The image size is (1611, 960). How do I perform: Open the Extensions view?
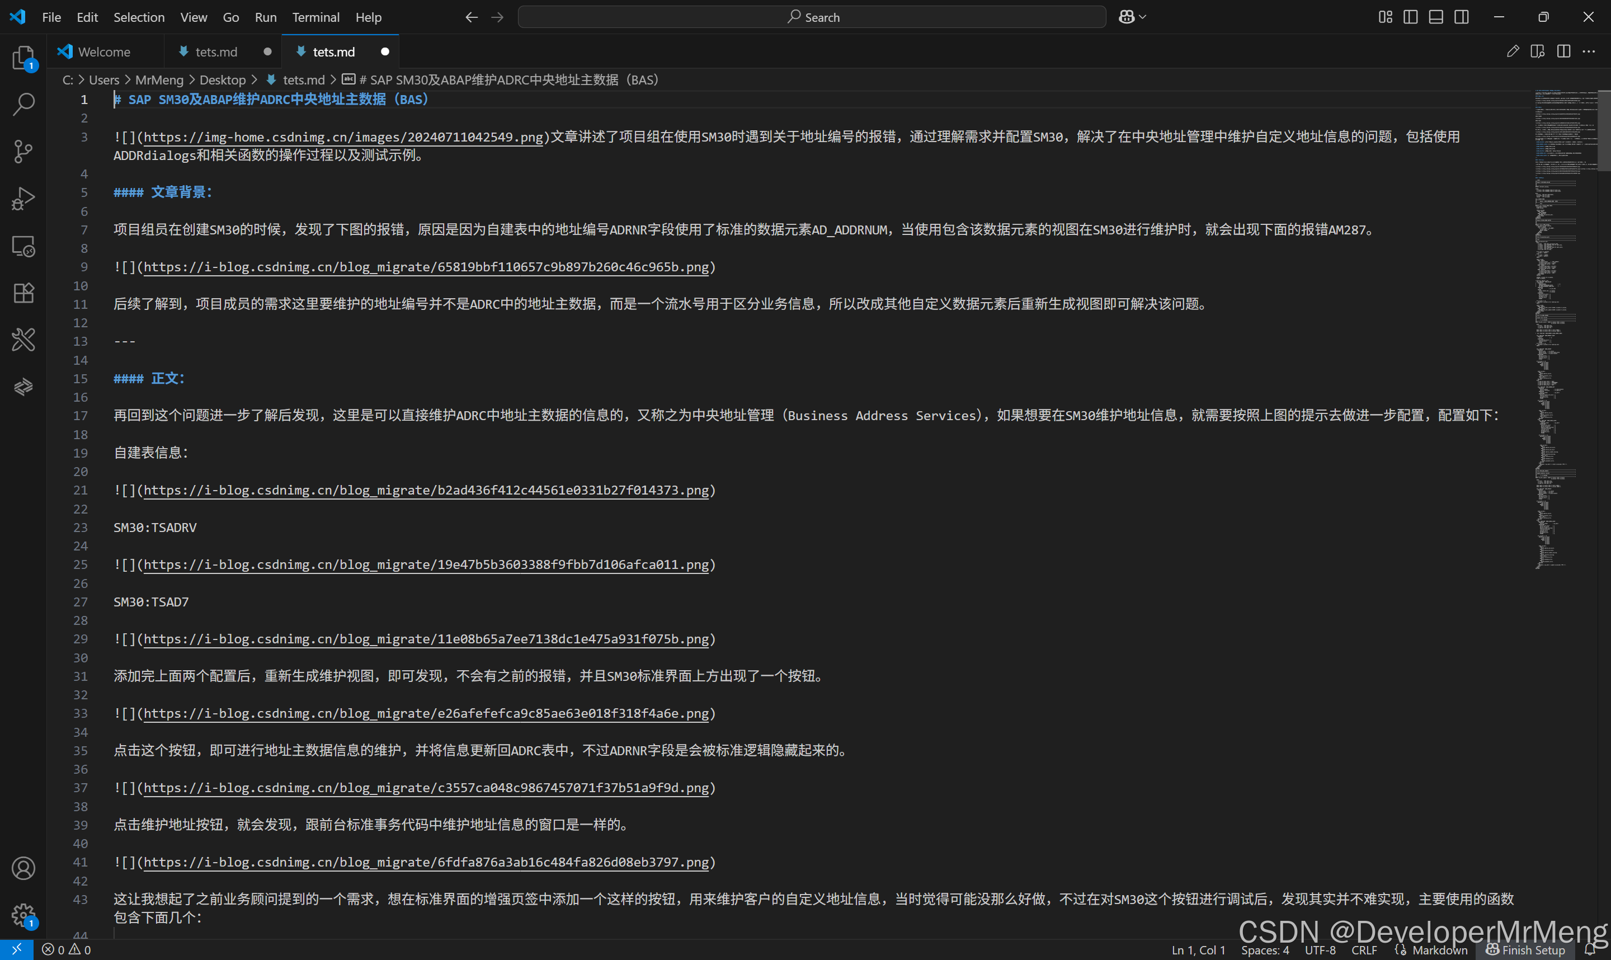coord(23,293)
